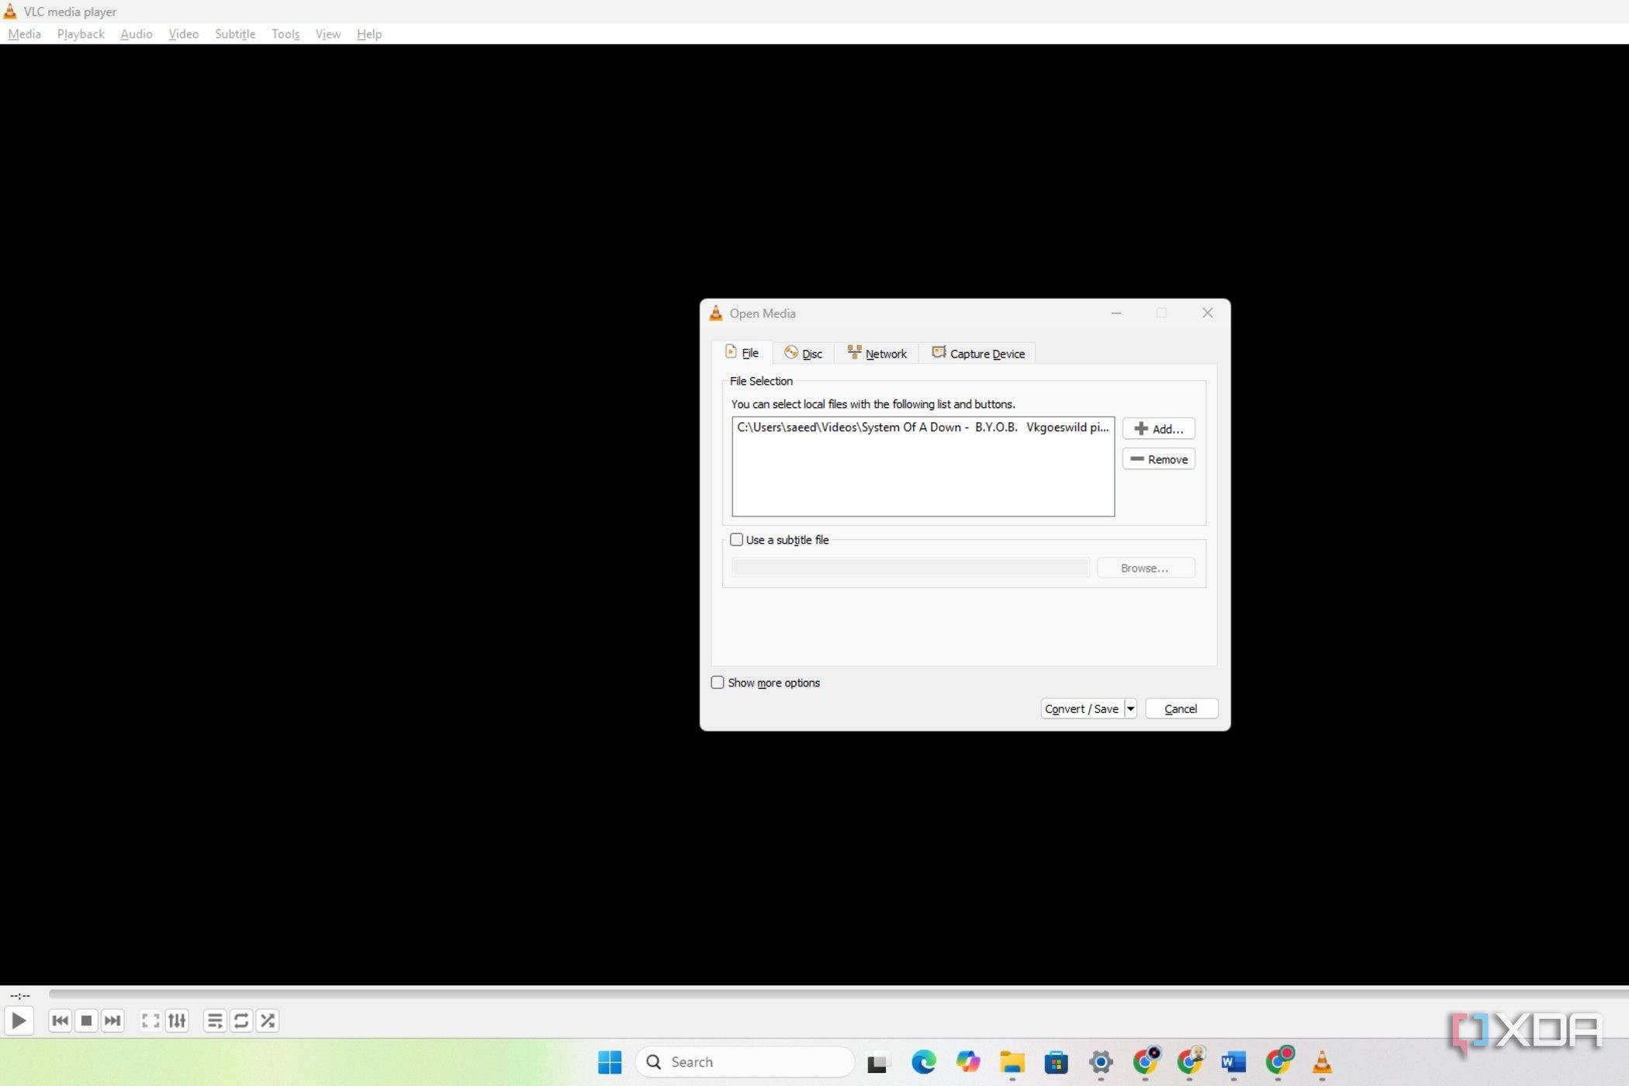The image size is (1629, 1086).
Task: Open the Help menu
Action: pyautogui.click(x=369, y=34)
